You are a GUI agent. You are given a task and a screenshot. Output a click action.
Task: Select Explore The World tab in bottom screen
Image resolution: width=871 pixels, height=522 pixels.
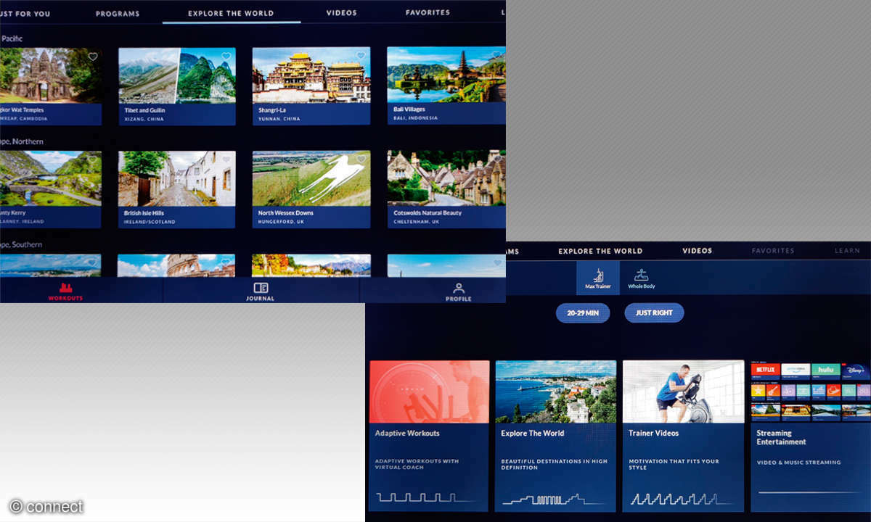(x=600, y=251)
